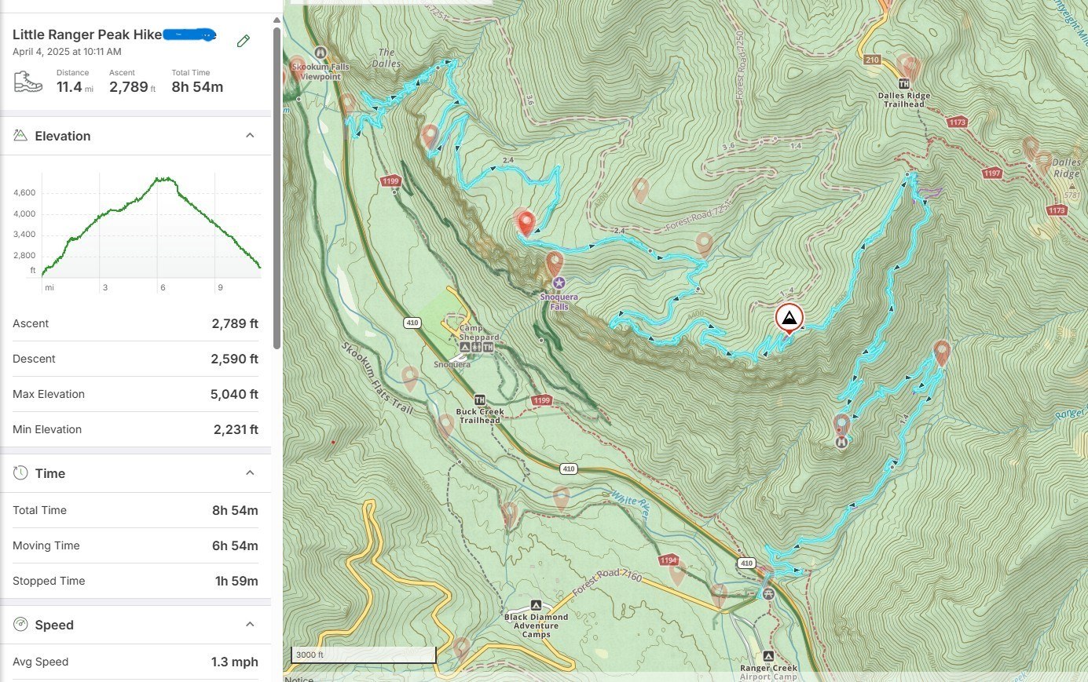
Task: Click the sidebar vertical scrollbar
Action: point(277,188)
